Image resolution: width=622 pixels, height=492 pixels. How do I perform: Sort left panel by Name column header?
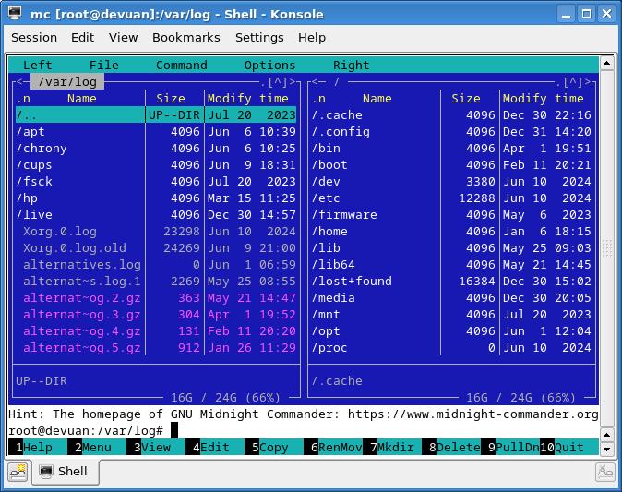pos(82,99)
